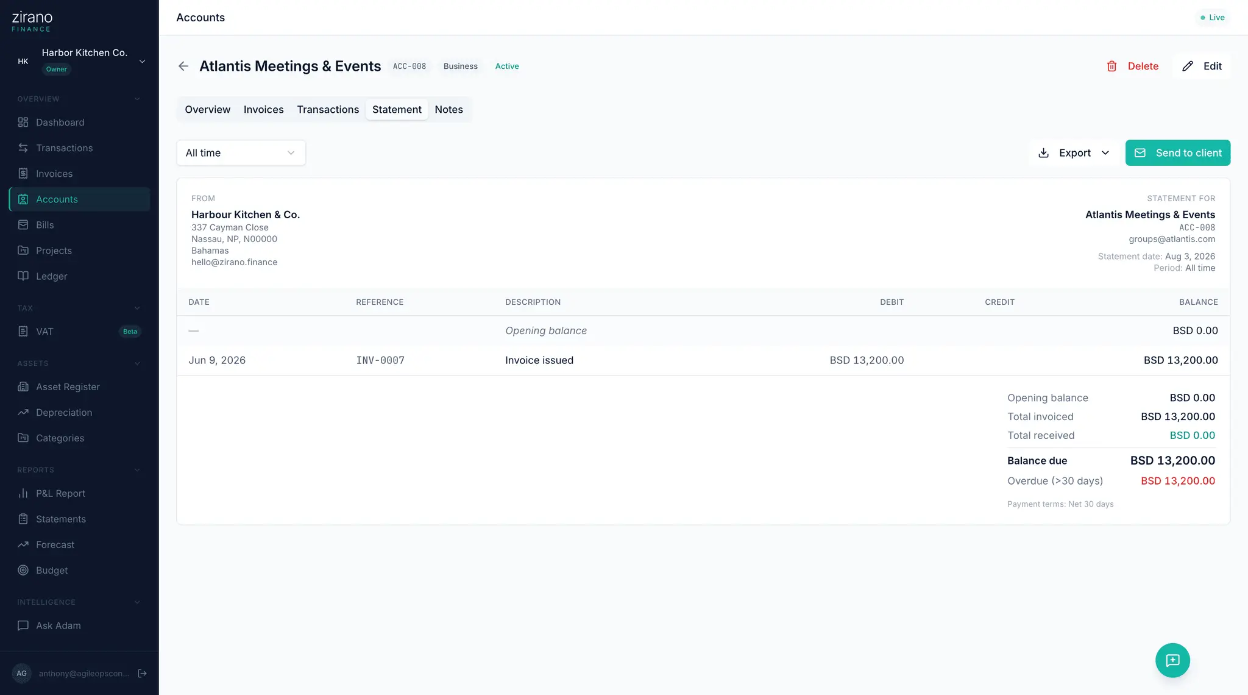Select the Statement tab
Screen dimensions: 1248x695
[x=397, y=110]
